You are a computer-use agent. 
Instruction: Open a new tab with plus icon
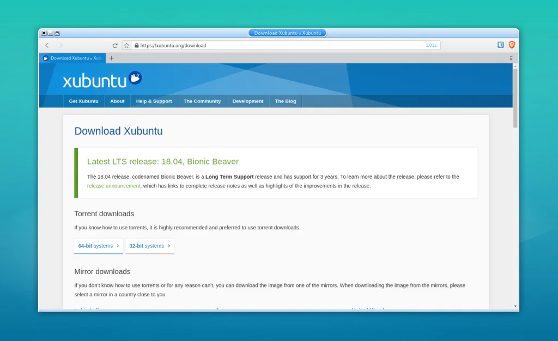pos(111,58)
